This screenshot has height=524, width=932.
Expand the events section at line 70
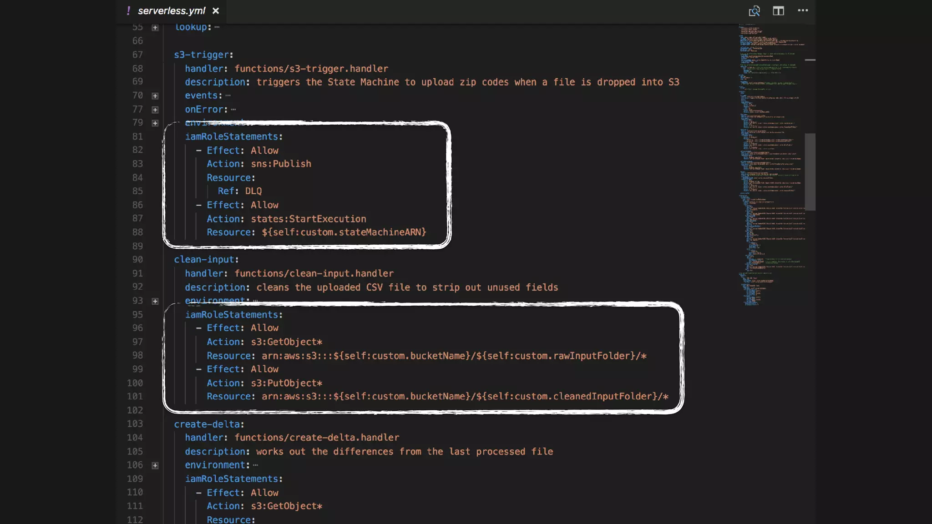click(x=155, y=96)
